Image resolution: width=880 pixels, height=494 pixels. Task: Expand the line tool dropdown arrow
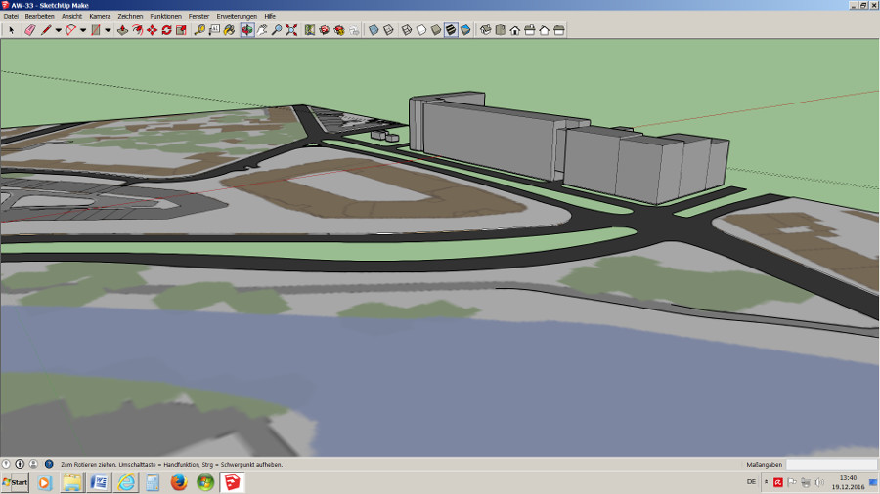click(x=58, y=30)
